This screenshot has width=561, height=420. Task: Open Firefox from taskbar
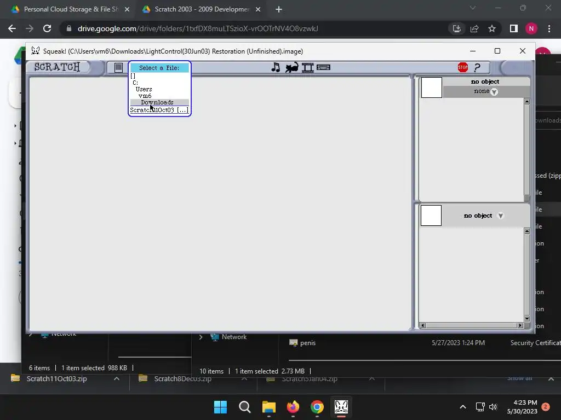click(x=293, y=407)
